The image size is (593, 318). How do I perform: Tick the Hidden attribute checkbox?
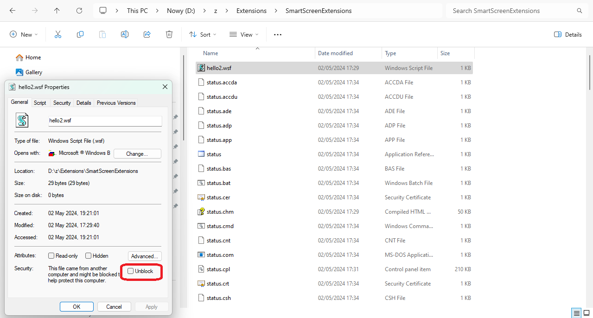[x=88, y=256]
